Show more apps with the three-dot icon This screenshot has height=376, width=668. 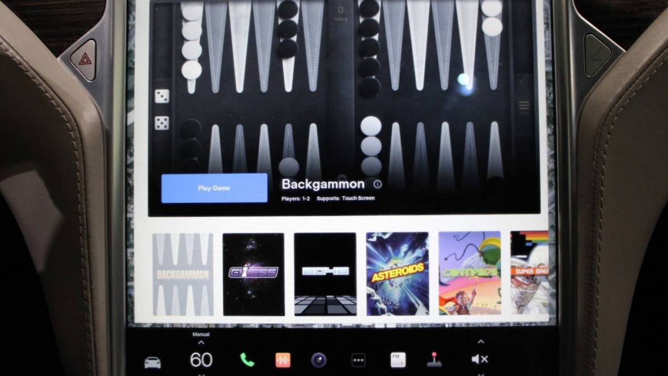point(358,360)
